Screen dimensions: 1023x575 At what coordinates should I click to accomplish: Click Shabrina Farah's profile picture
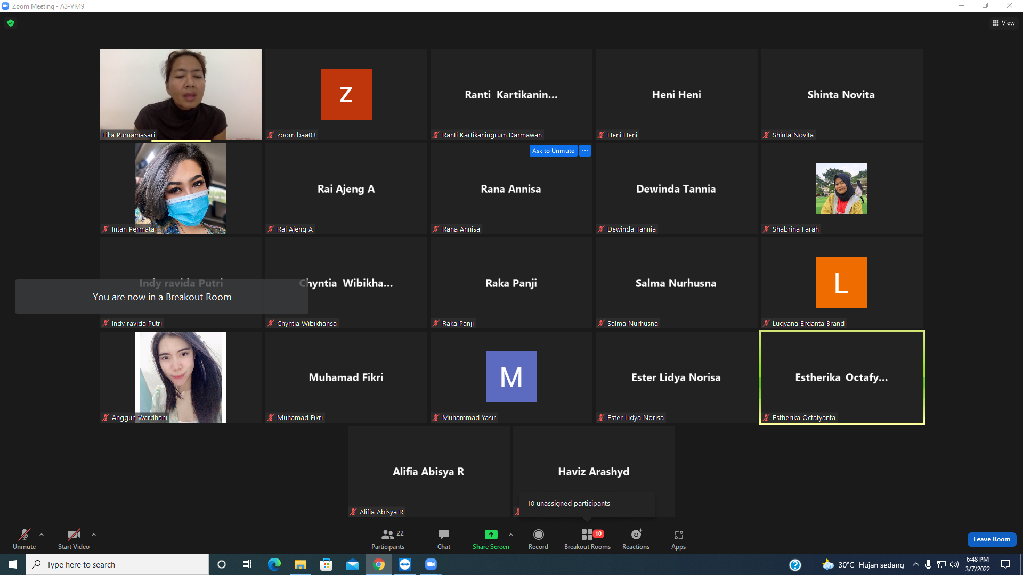point(842,188)
